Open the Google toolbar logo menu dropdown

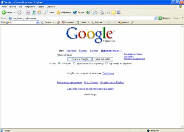11,23
